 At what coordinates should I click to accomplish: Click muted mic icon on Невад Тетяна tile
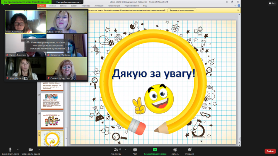7,78
